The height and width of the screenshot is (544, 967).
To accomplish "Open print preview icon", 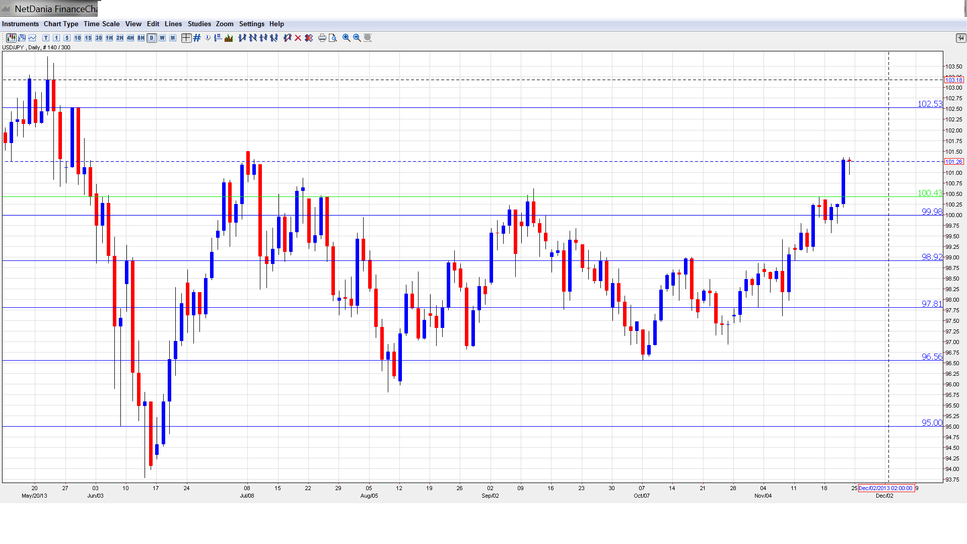I will (332, 38).
